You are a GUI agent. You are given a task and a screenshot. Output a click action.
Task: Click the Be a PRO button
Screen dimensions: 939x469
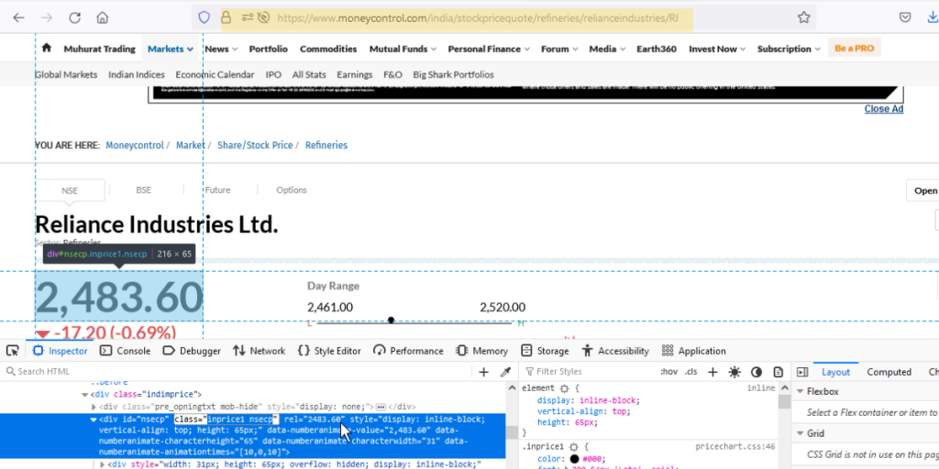[x=854, y=48]
